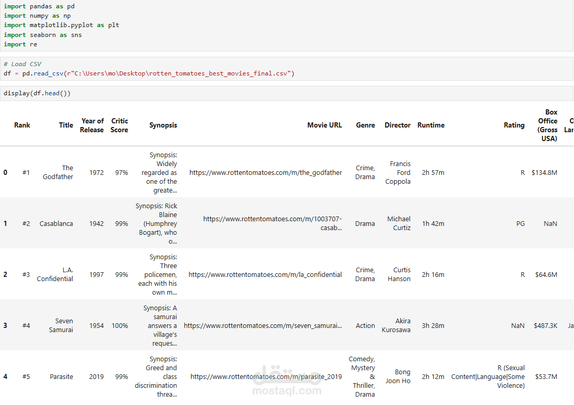The width and height of the screenshot is (574, 405).
Task: Click the Year of Release column header
Action: coord(92,125)
